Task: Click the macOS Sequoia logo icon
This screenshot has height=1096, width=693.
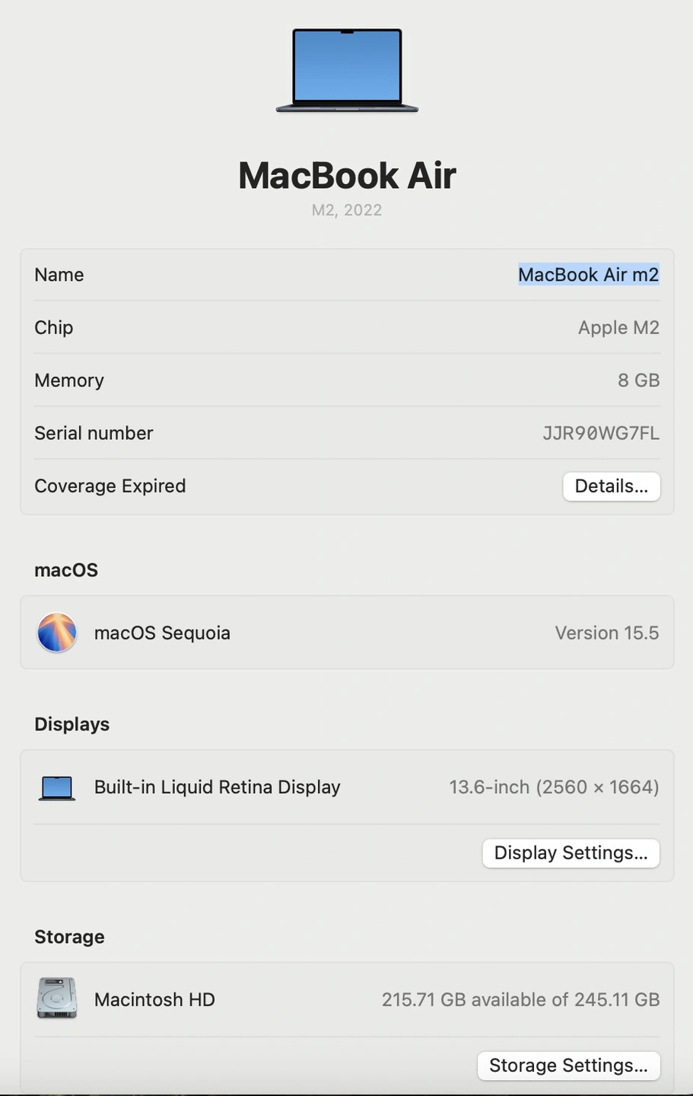Action: click(57, 632)
